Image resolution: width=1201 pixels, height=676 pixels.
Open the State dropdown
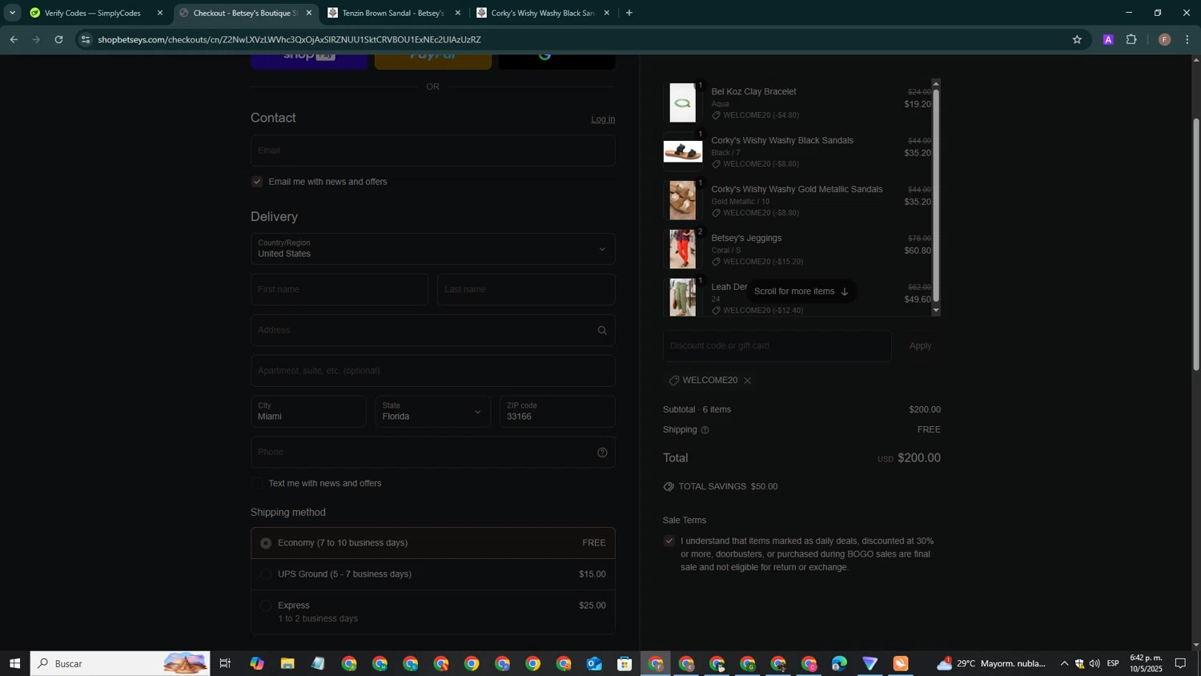point(433,412)
